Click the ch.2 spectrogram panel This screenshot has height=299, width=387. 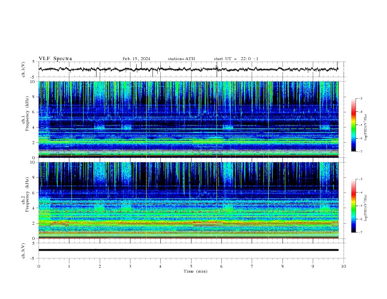coord(188,200)
